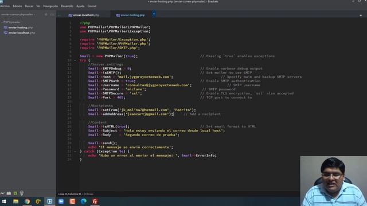
Task: Open File Explorer from the taskbar
Action: click(15, 201)
